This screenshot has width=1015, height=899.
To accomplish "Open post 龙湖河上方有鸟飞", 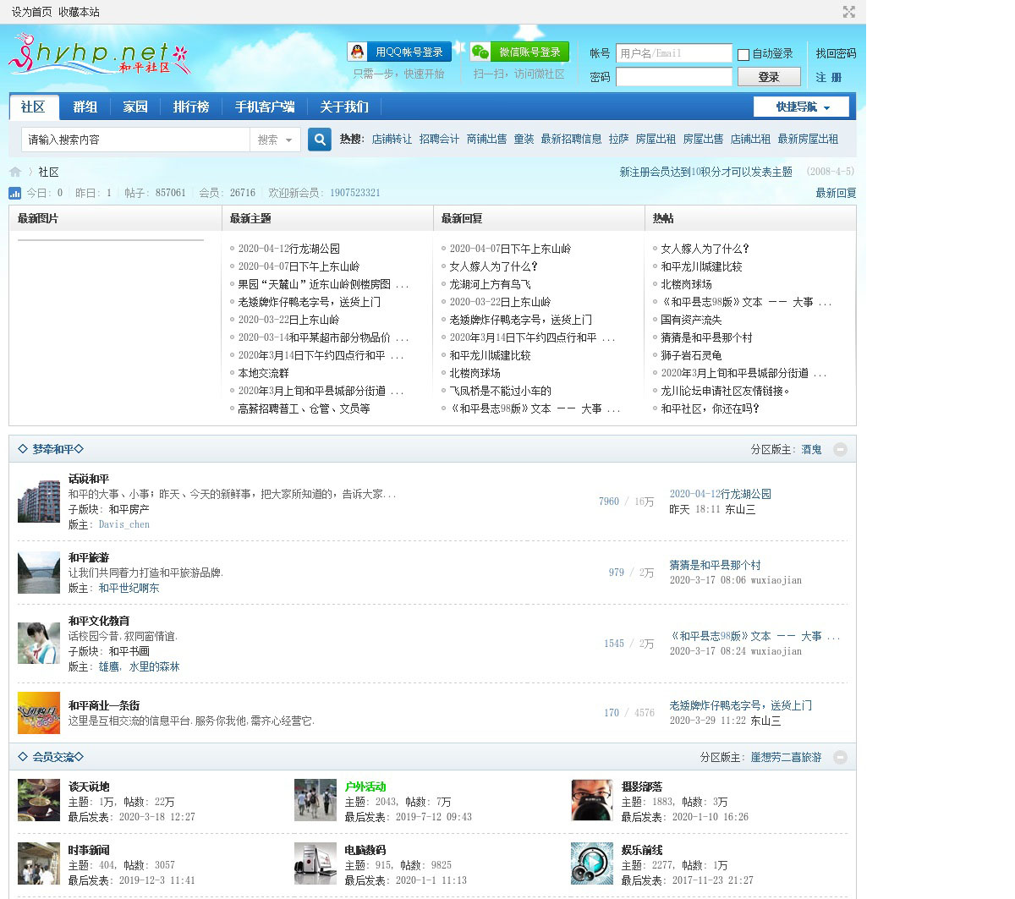I will pos(490,284).
